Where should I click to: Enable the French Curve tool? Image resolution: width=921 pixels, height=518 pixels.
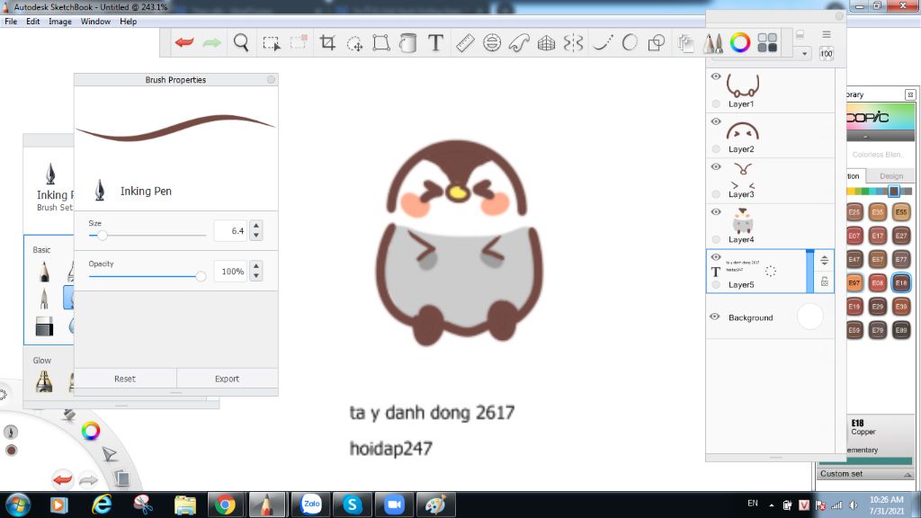pyautogui.click(x=519, y=42)
